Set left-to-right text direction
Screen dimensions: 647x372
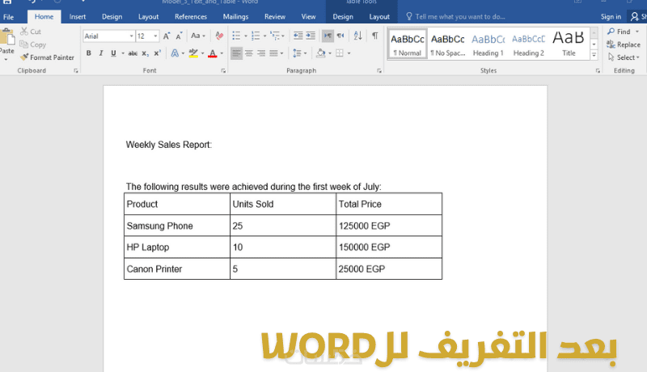coord(328,36)
